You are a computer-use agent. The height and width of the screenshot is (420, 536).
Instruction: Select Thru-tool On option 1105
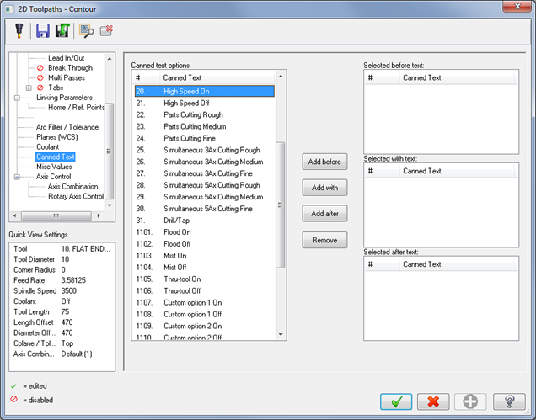pyautogui.click(x=205, y=279)
